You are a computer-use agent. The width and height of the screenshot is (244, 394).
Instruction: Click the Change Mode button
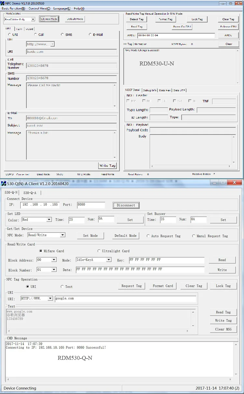(x=49, y=19)
